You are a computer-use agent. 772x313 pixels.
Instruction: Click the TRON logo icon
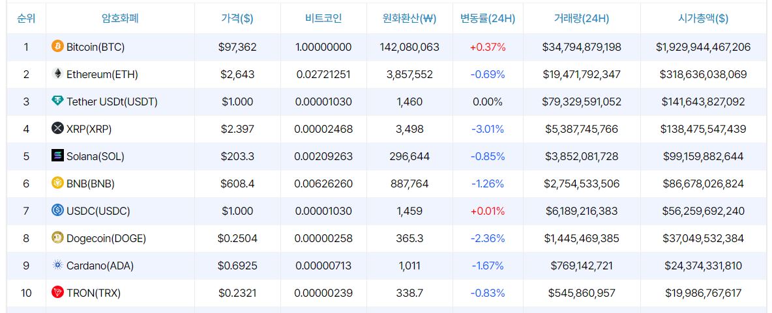point(57,292)
